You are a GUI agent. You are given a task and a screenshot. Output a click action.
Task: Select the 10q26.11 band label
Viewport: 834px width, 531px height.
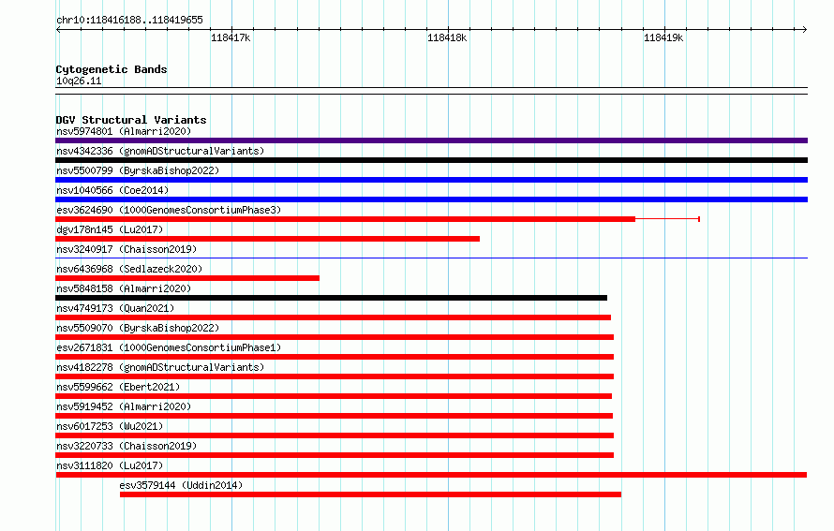tap(79, 81)
